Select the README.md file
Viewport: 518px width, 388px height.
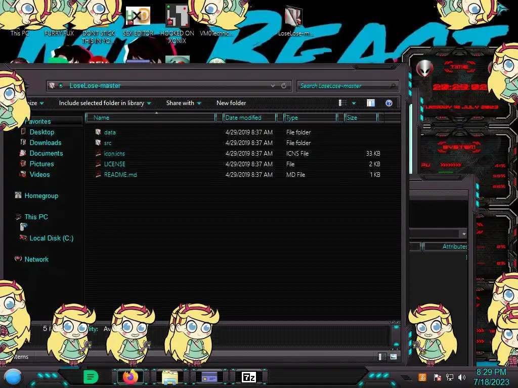pyautogui.click(x=120, y=174)
